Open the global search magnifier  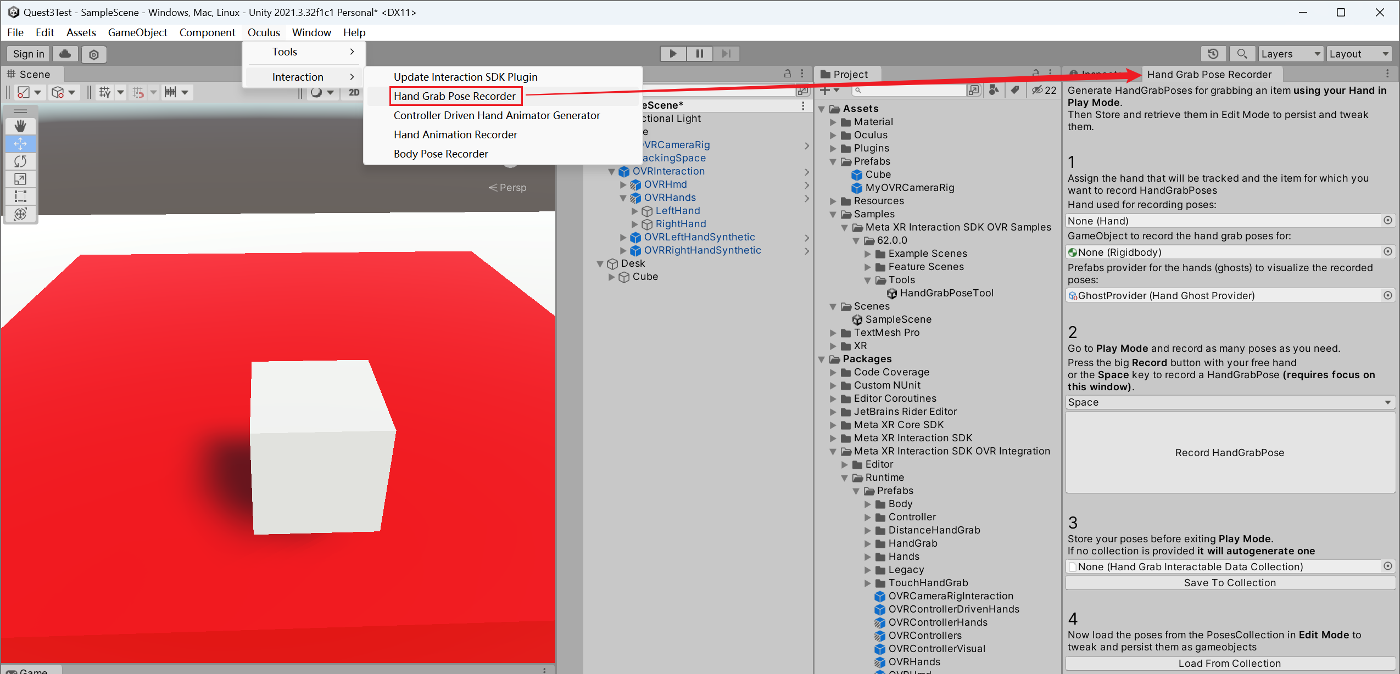tap(1242, 54)
